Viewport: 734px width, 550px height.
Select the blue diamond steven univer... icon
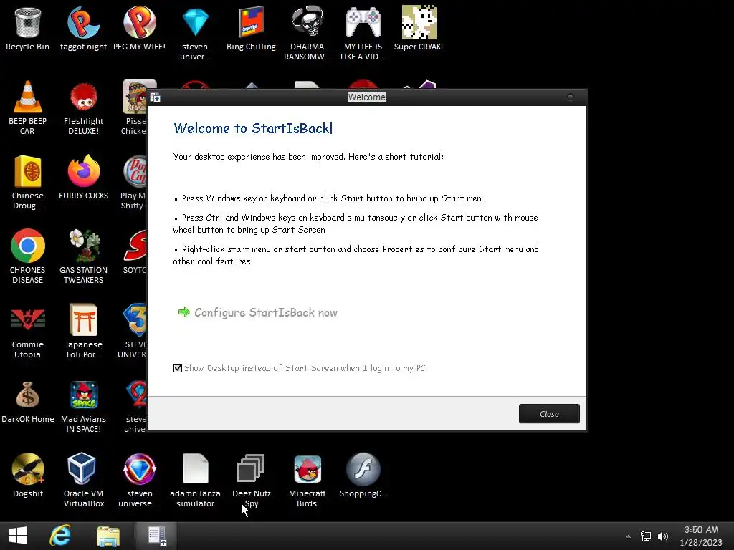tap(195, 33)
